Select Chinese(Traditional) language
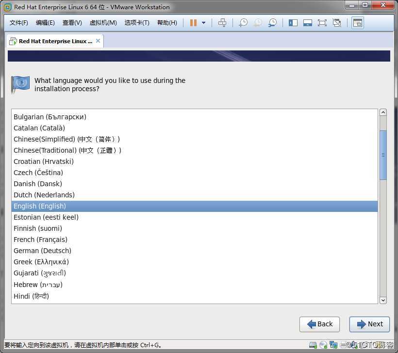 [x=195, y=150]
